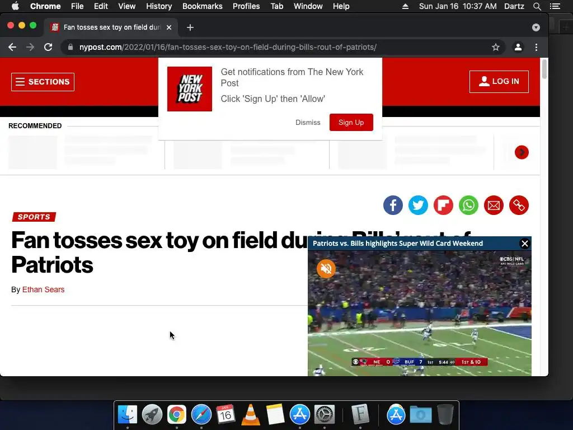The width and height of the screenshot is (573, 430).
Task: Click the page vertical scrollbar
Action: tap(544, 69)
